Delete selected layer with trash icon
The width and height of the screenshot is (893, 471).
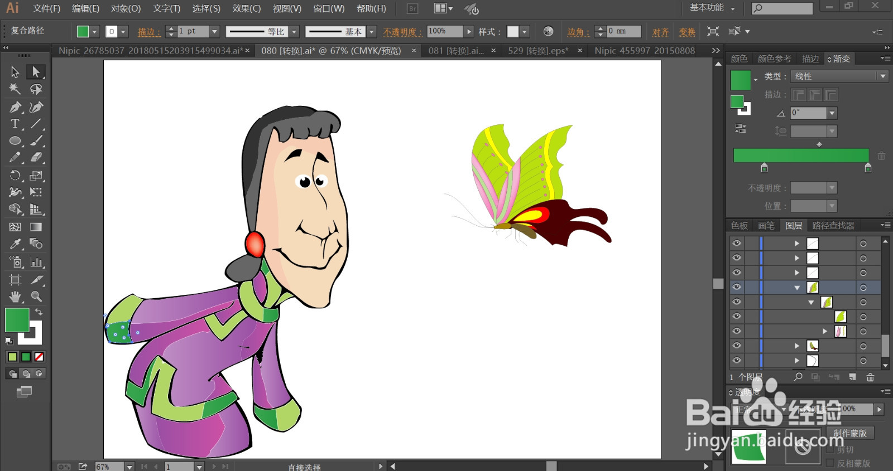point(870,377)
